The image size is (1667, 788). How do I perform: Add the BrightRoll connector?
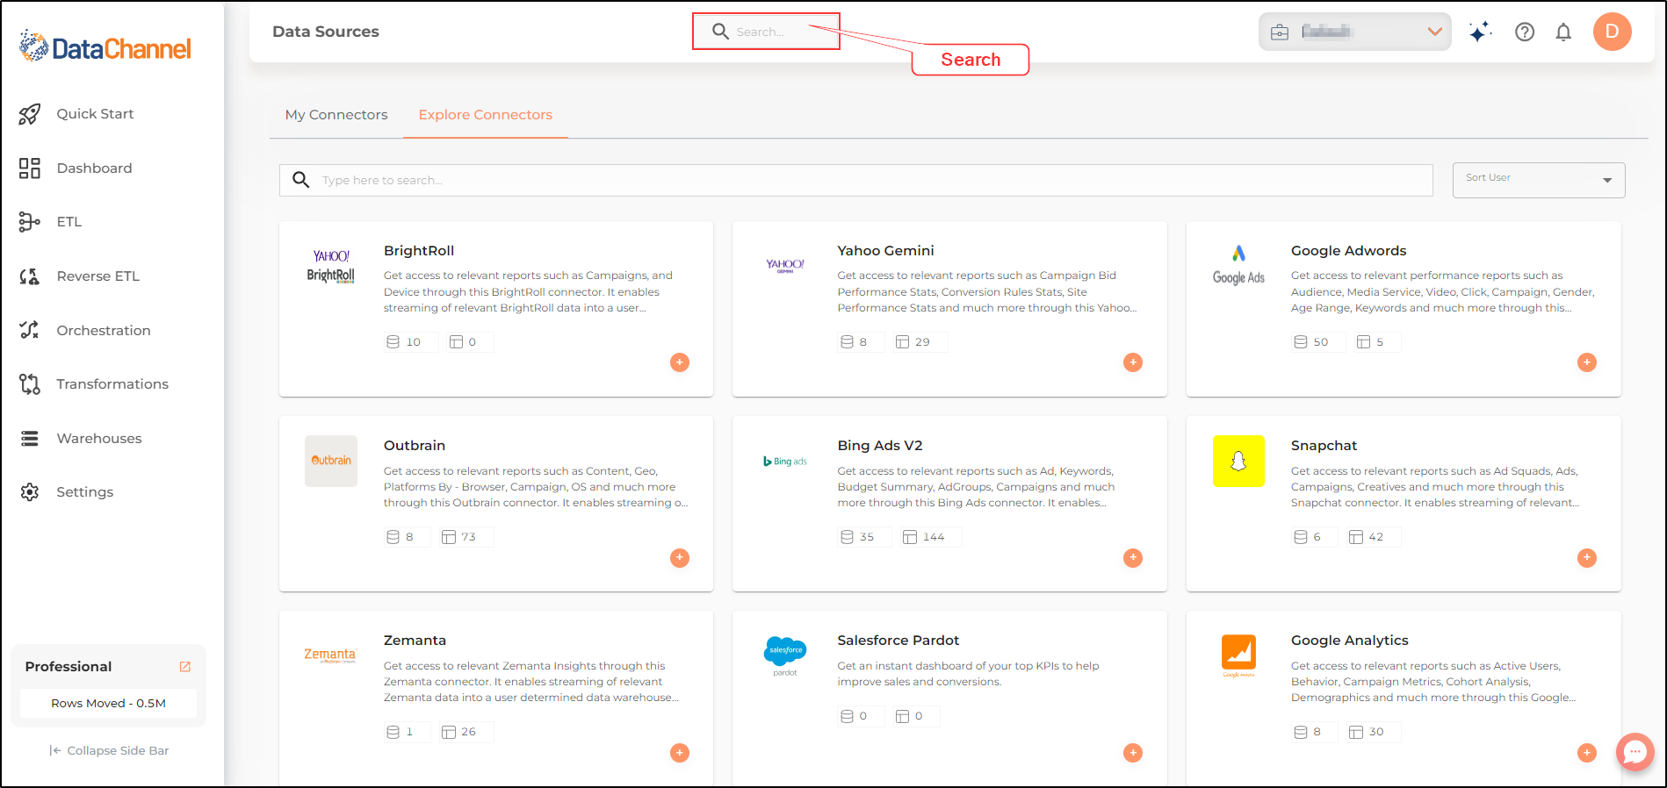680,362
